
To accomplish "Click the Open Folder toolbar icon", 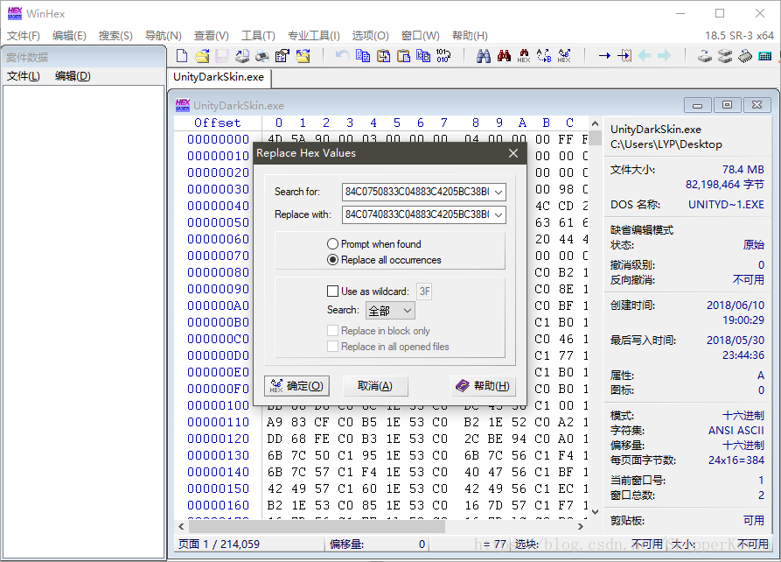I will [303, 56].
